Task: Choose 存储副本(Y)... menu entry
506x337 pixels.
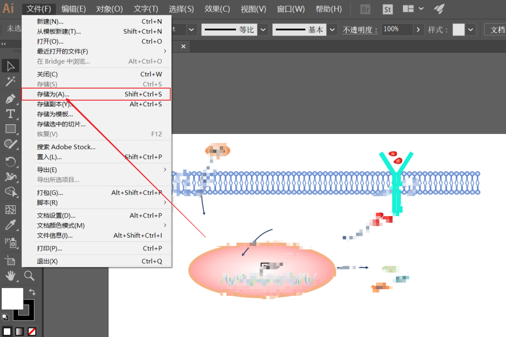Action: pyautogui.click(x=96, y=104)
